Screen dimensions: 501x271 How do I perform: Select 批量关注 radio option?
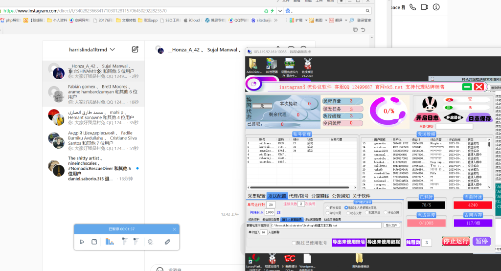pos(367,212)
